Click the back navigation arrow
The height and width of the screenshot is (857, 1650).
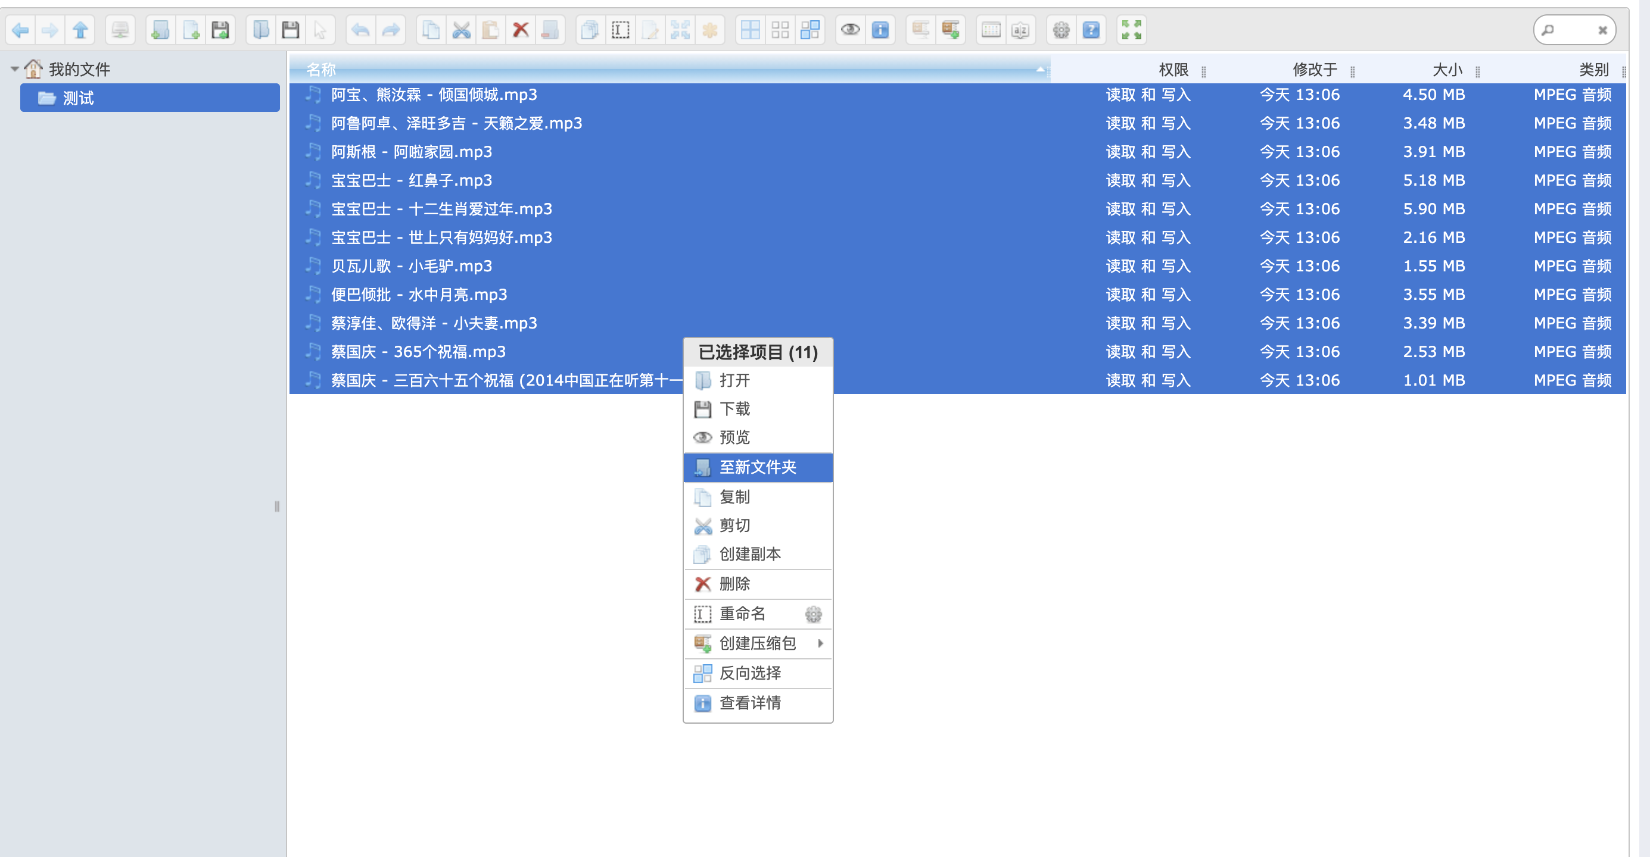pos(20,30)
